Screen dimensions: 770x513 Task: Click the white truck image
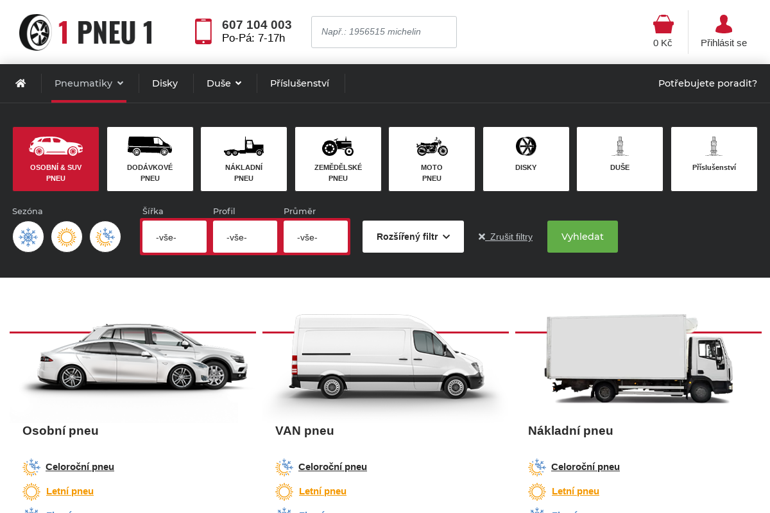(x=638, y=358)
